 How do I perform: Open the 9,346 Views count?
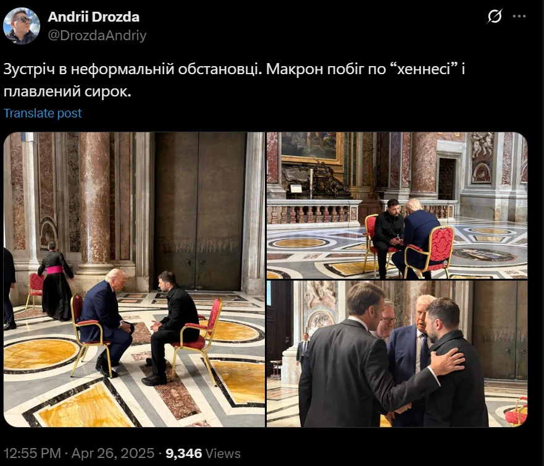coord(203,454)
